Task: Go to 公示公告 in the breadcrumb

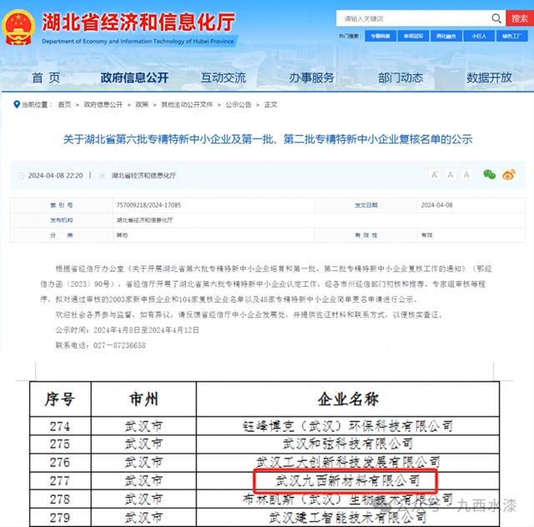Action: [x=238, y=104]
